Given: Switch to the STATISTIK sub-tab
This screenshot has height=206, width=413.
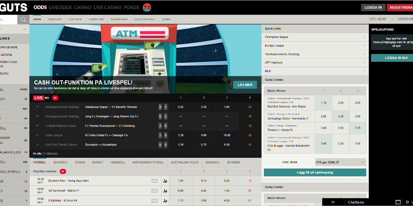Looking at the screenshot, I should pos(75,19).
